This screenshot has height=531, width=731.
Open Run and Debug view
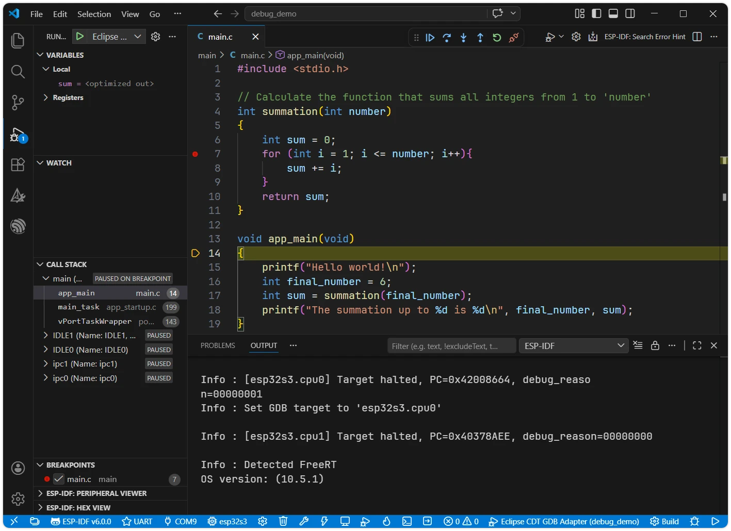[x=18, y=136]
